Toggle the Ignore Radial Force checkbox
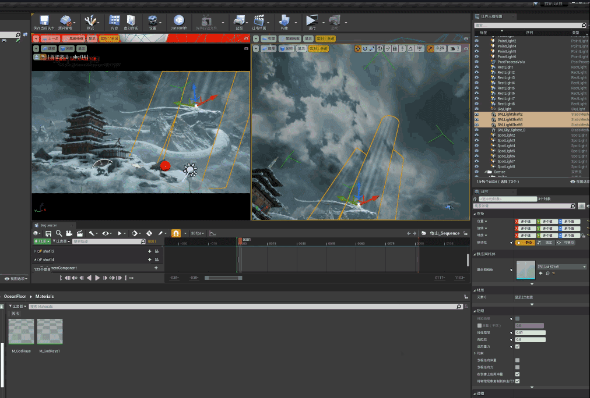 [x=517, y=367]
